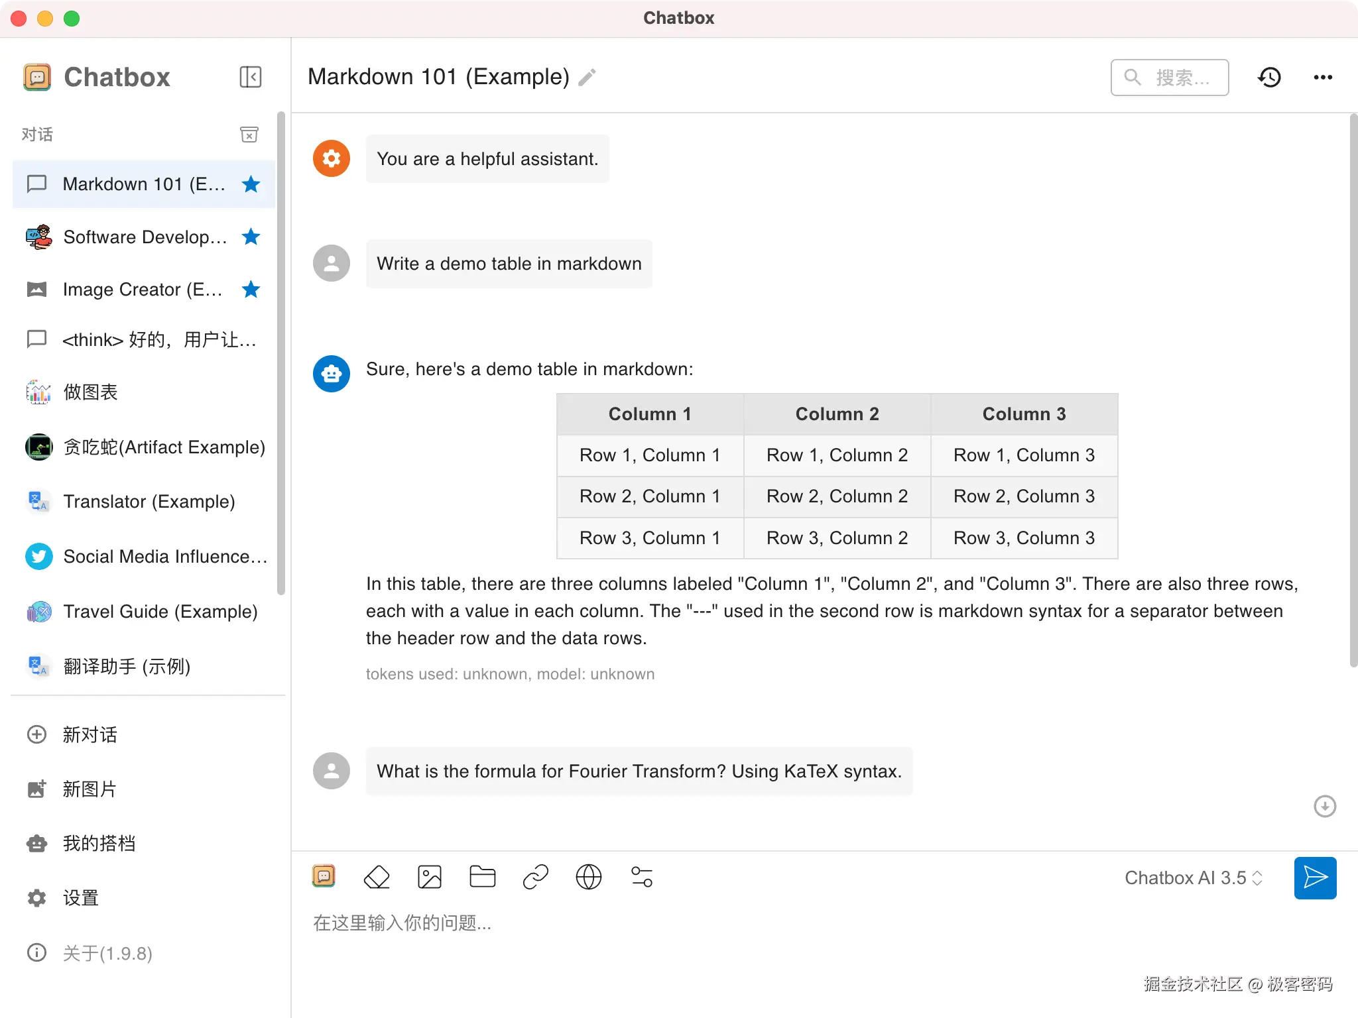Start a new conversation with 新对话
1358x1018 pixels.
90,734
